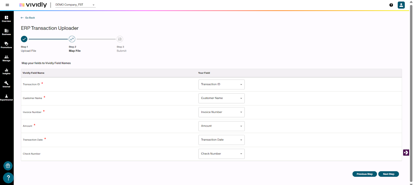Expand the Check Number field dropdown
413x185 pixels.
[x=221, y=154]
